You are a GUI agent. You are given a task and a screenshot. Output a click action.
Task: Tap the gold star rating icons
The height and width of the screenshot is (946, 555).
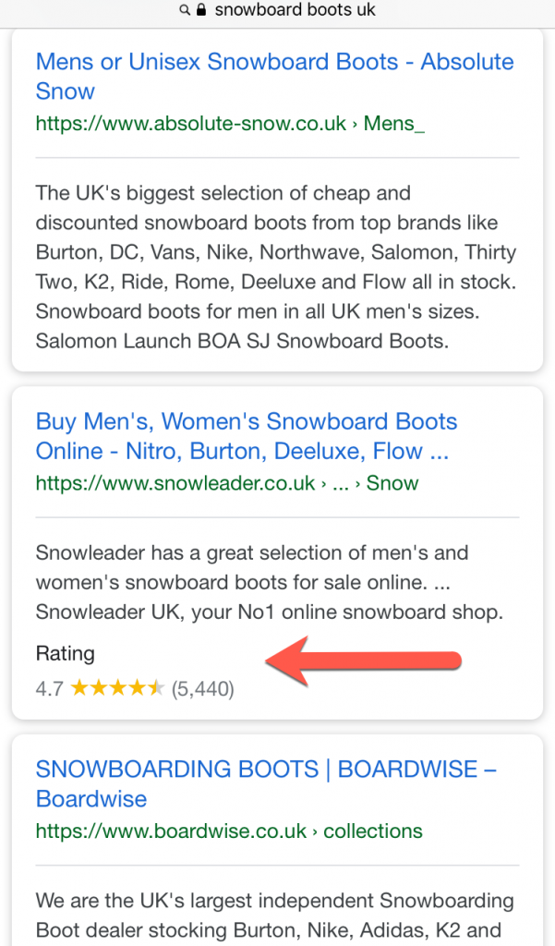[117, 687]
